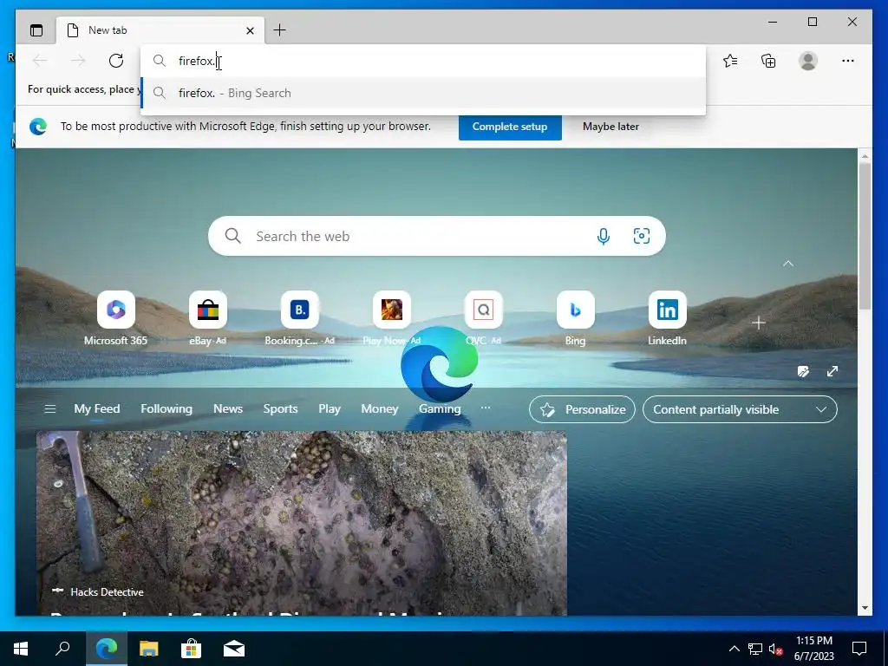Switch to Sports tab
Screen dimensions: 888x666
280,409
